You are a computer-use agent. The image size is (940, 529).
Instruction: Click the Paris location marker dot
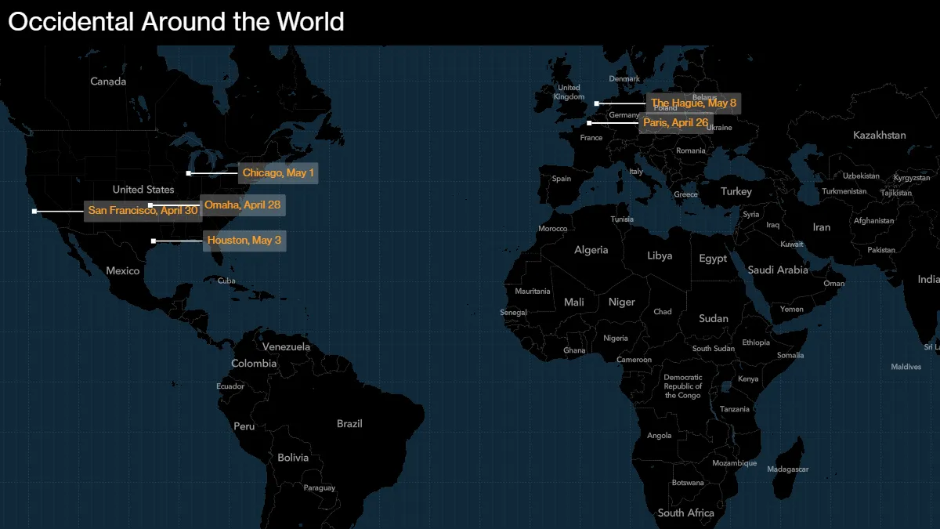coord(589,123)
